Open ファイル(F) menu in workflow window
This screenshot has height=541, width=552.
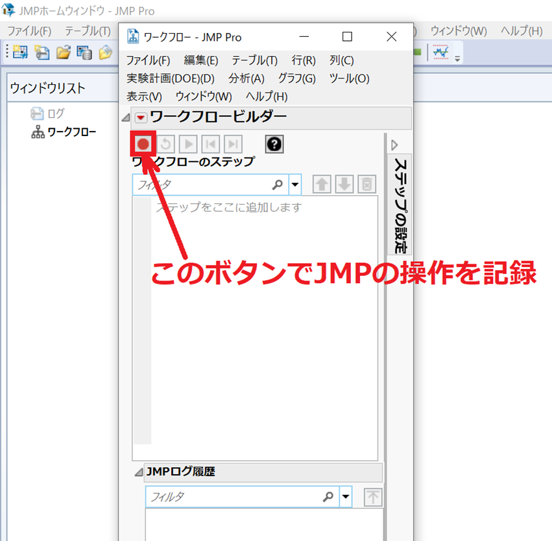tap(148, 60)
